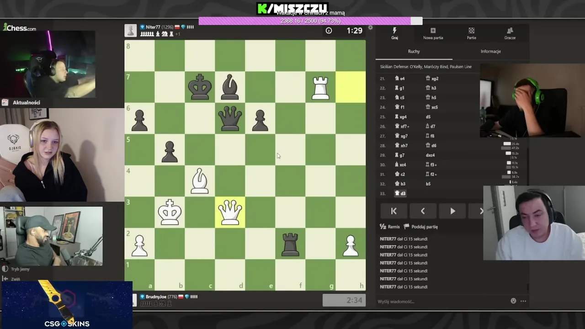Viewport: 585px width, 329px height.
Task: Select the white bishop on c4
Action: [x=200, y=181]
